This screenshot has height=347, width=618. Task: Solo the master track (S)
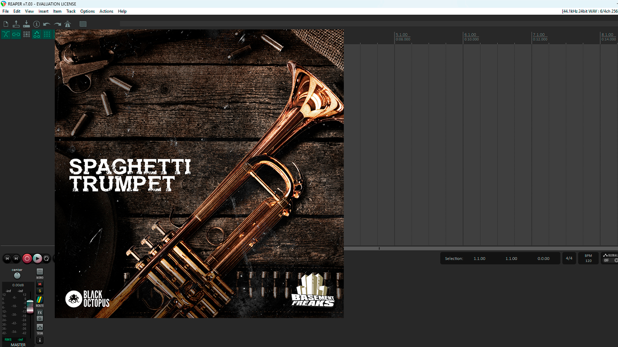40,291
